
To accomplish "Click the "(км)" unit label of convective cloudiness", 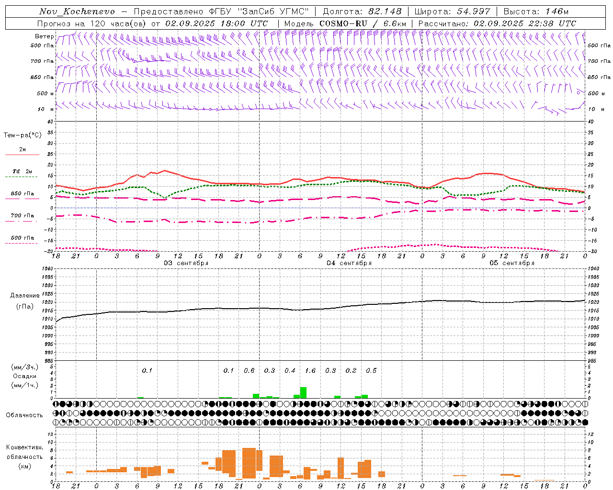I will point(24,466).
